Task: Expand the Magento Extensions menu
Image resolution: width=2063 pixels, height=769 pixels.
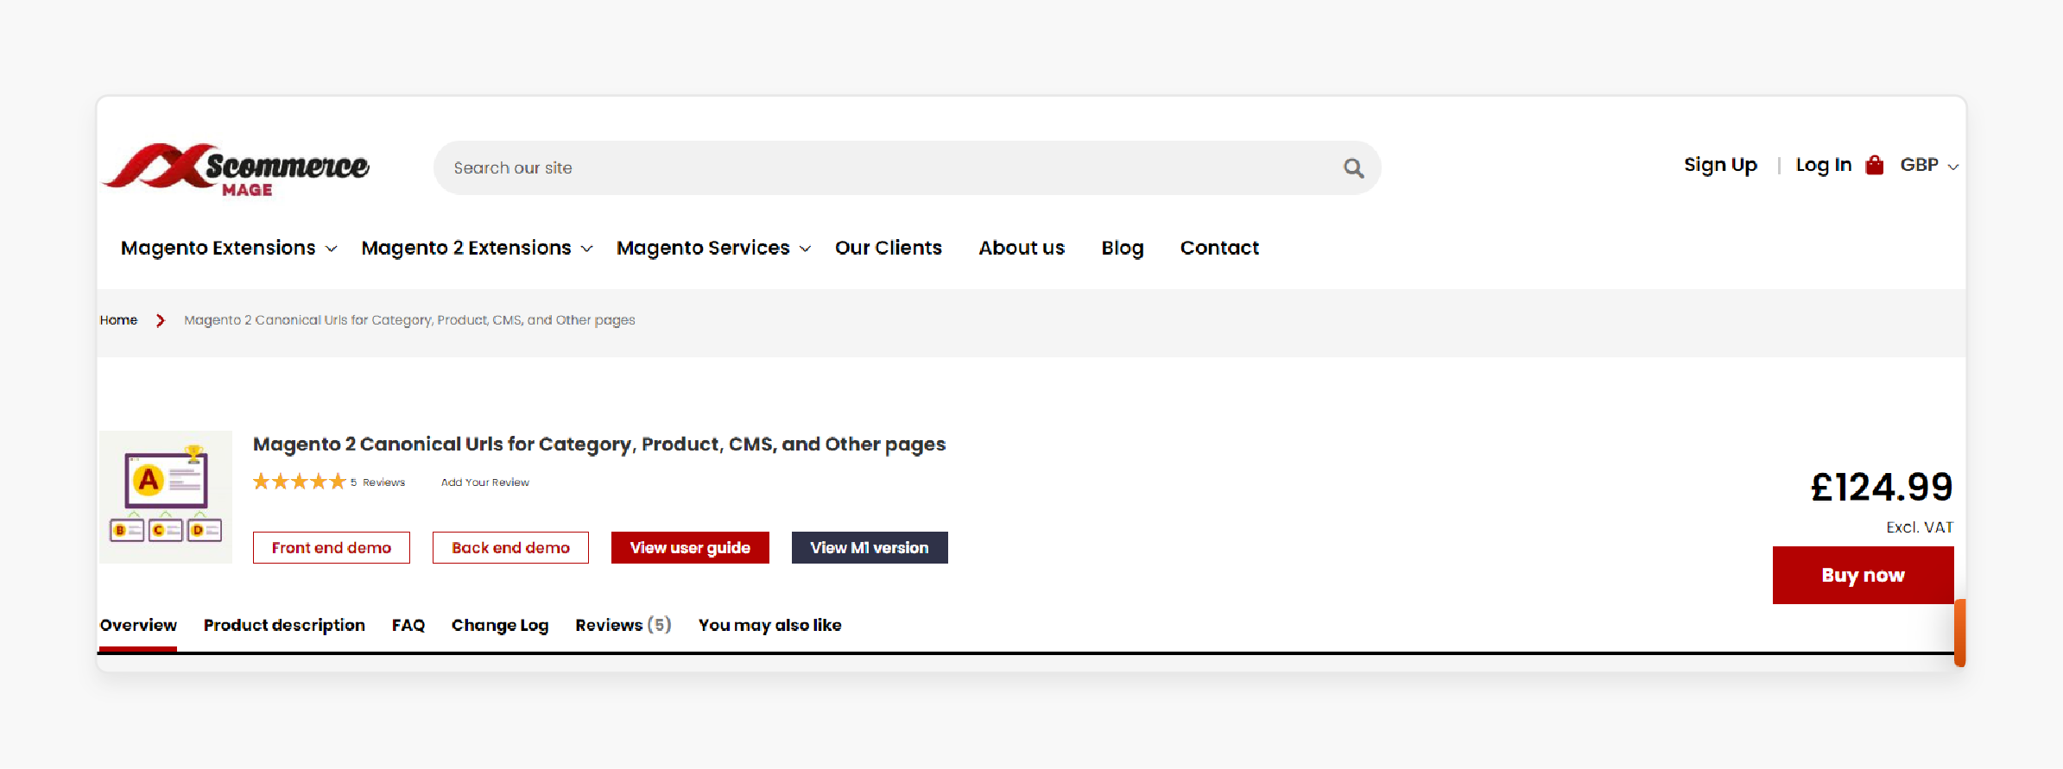Action: tap(229, 248)
